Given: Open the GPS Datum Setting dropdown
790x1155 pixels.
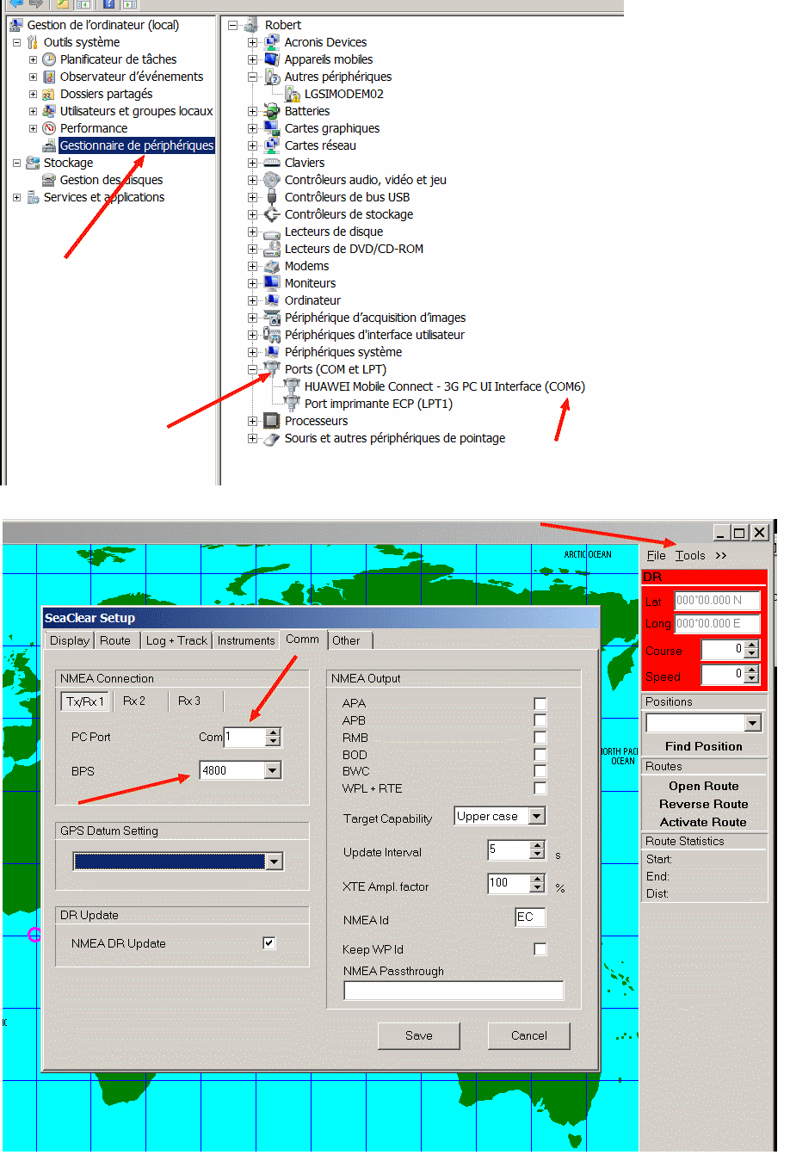Looking at the screenshot, I should [x=275, y=862].
